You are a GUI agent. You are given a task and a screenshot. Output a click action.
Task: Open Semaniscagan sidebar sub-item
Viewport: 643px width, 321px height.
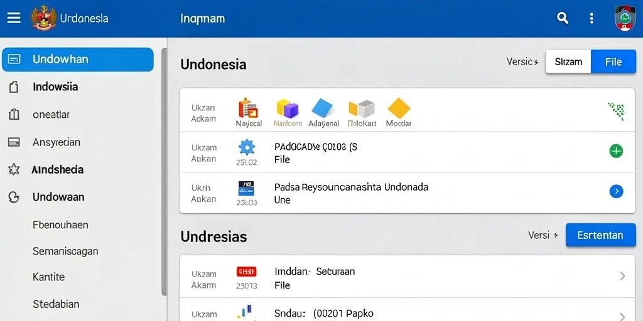pos(65,251)
